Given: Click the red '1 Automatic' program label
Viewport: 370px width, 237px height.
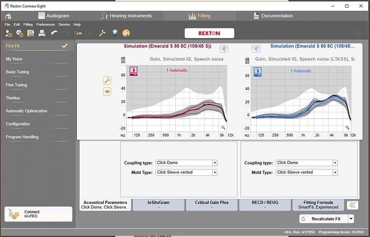Looking at the screenshot, I should pyautogui.click(x=177, y=70).
